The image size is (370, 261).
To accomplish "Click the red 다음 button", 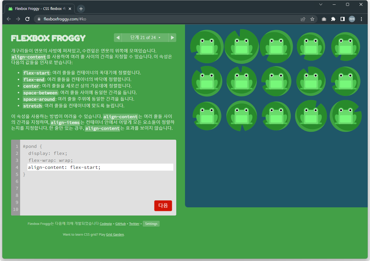I will pos(163,206).
